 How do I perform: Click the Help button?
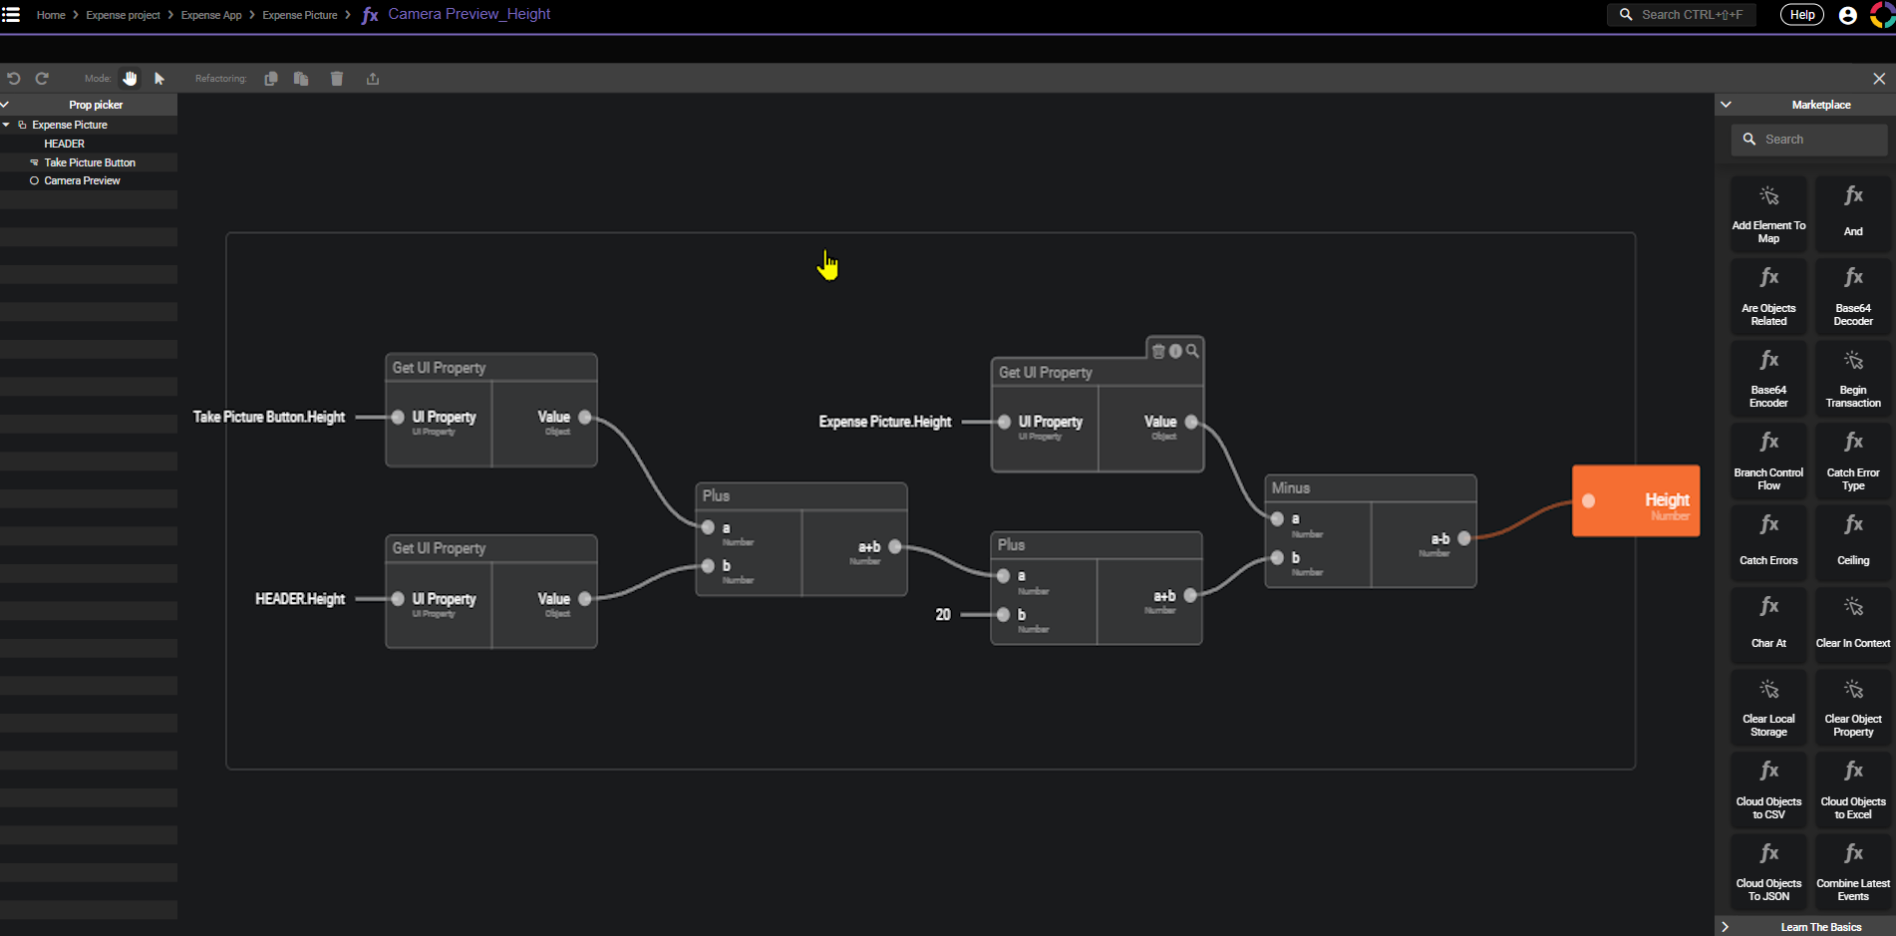1801,15
